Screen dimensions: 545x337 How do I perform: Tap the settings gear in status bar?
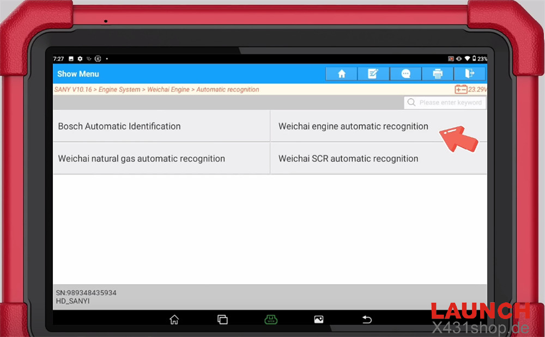[x=80, y=59]
